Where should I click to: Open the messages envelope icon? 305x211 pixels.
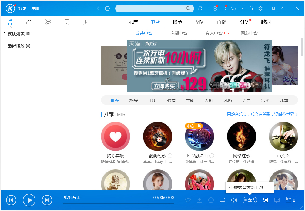242,8
